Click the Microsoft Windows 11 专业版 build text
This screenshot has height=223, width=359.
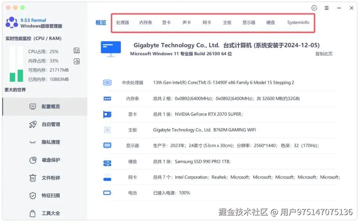tap(181, 54)
